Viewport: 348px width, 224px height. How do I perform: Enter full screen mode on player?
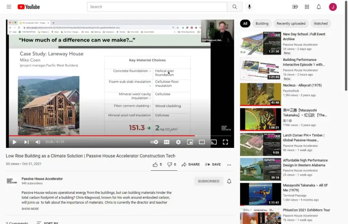(x=225, y=142)
